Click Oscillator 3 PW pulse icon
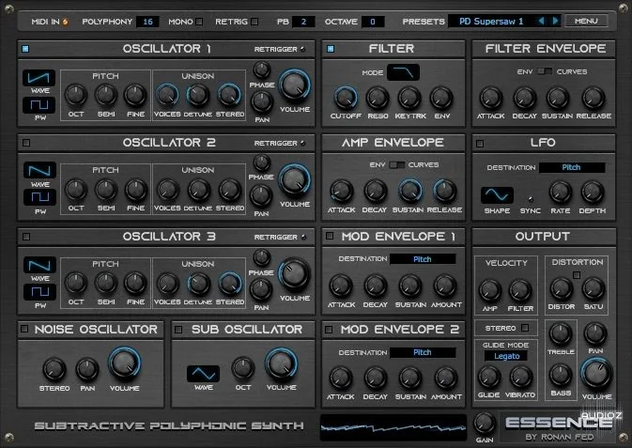This screenshot has height=448, width=632. tap(39, 292)
